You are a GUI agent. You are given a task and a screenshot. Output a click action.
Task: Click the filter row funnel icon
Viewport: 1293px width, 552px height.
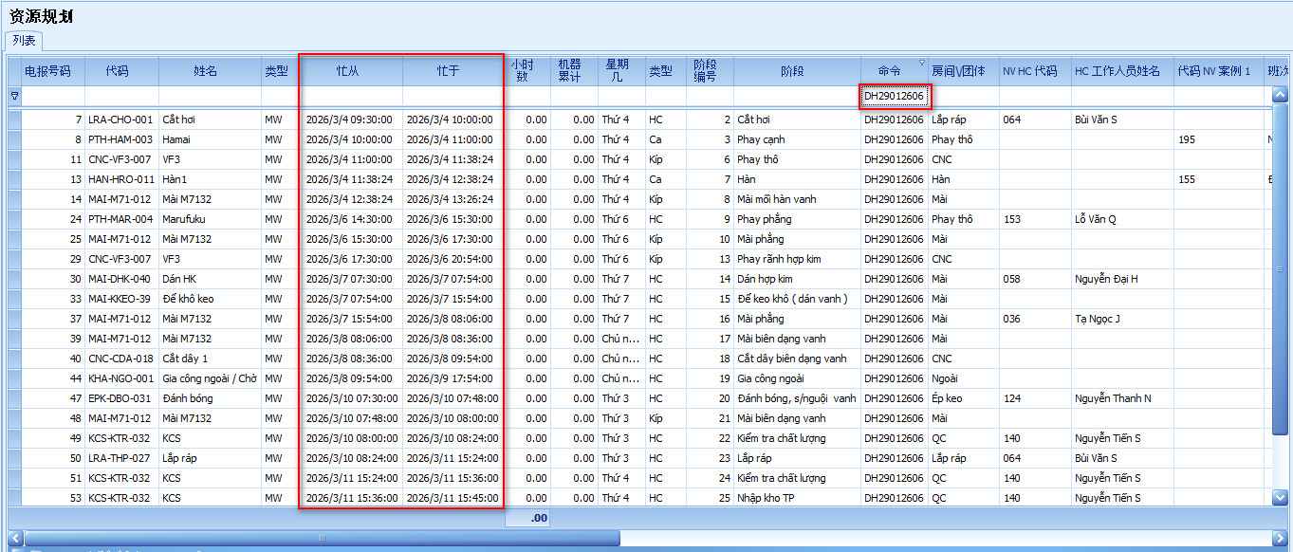[13, 96]
